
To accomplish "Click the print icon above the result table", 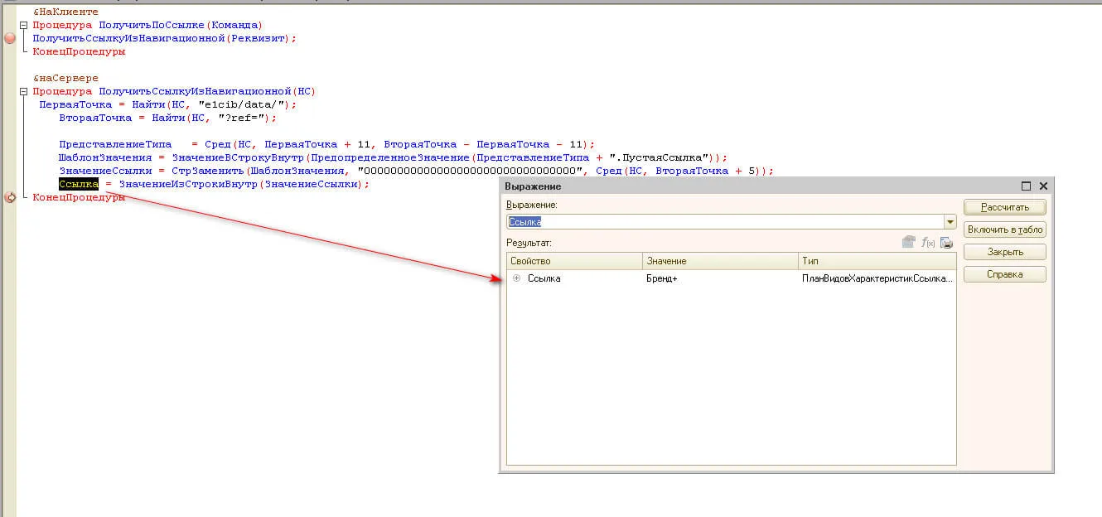I will tap(946, 243).
